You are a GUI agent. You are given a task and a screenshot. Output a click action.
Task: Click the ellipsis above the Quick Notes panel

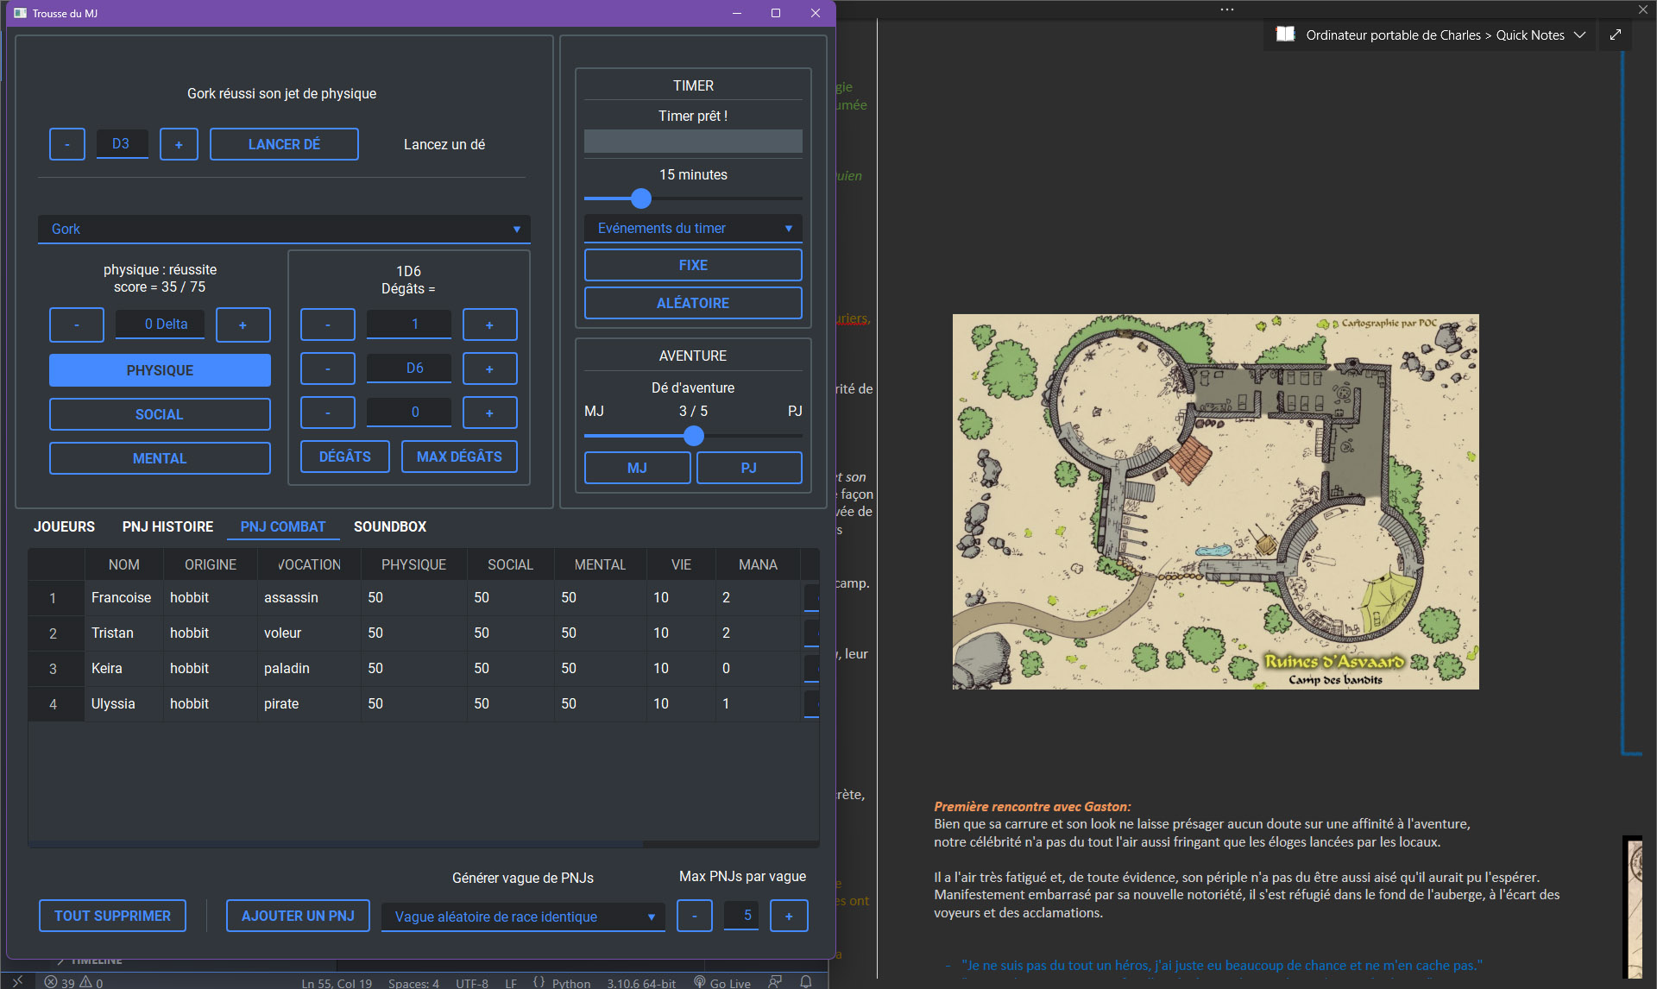(x=1226, y=9)
